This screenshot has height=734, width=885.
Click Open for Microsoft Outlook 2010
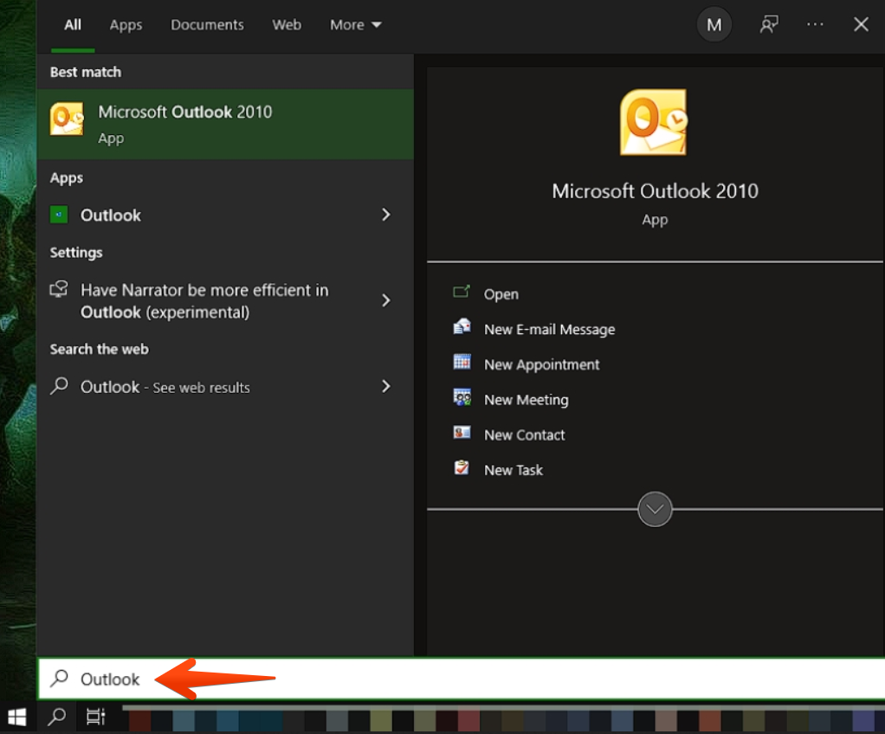point(501,294)
